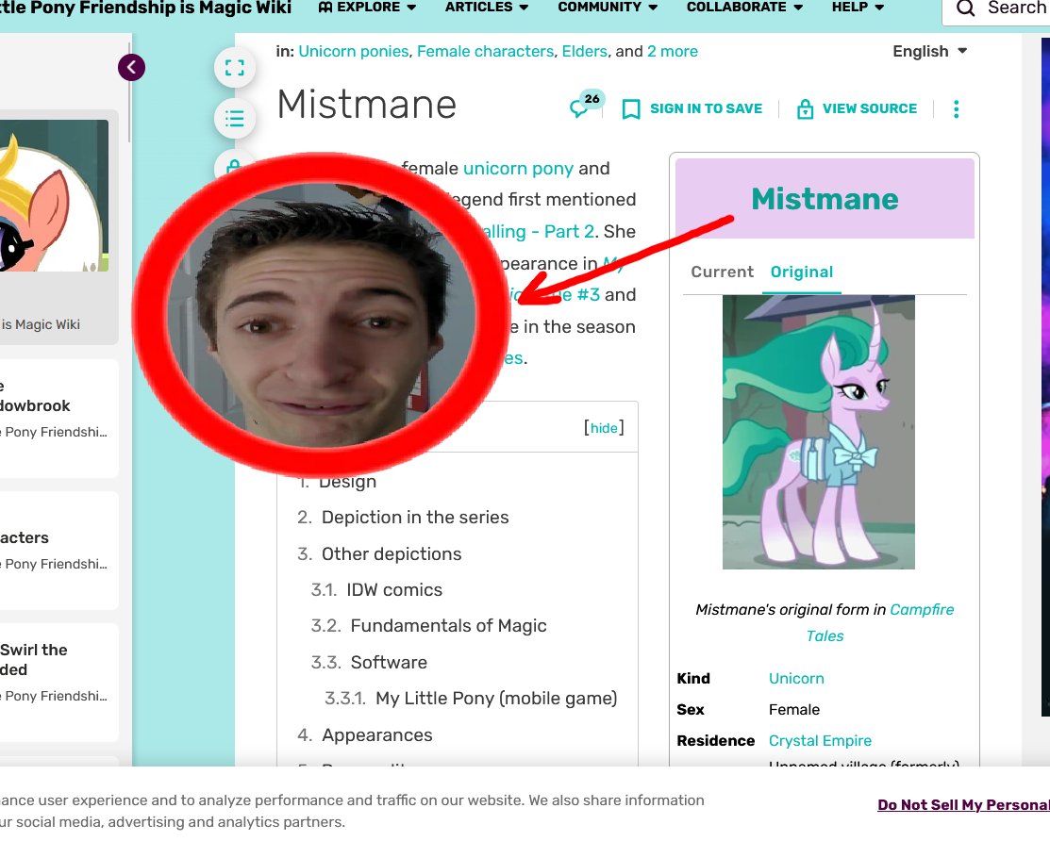Click the sidebar pony thumbnail image
This screenshot has height=841, width=1050.
54,195
